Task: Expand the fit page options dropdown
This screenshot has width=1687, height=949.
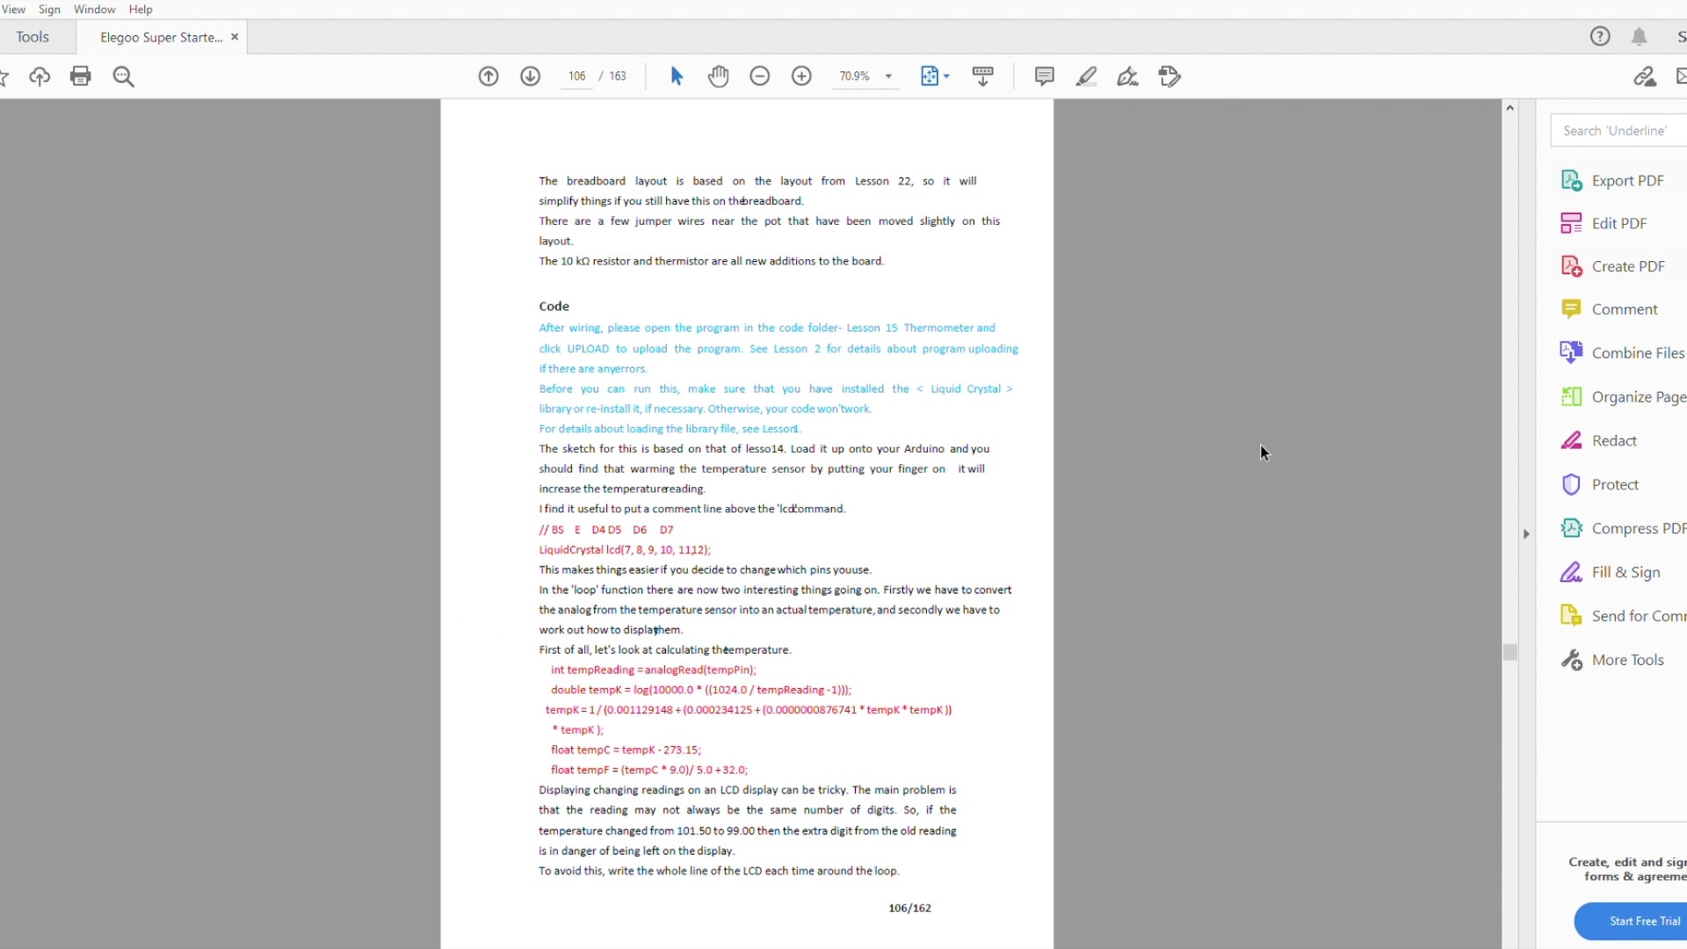Action: pyautogui.click(x=946, y=76)
